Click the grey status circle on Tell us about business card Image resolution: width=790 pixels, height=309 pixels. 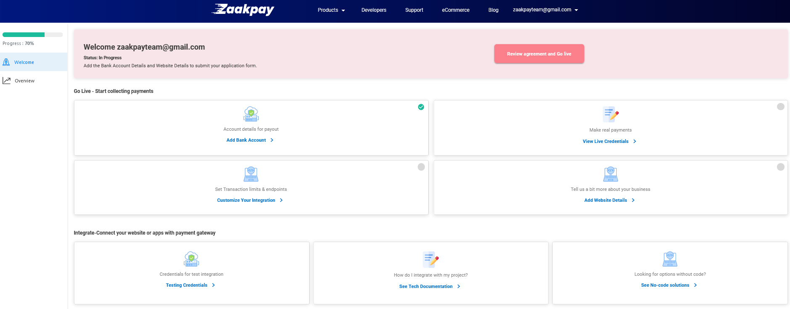click(781, 167)
